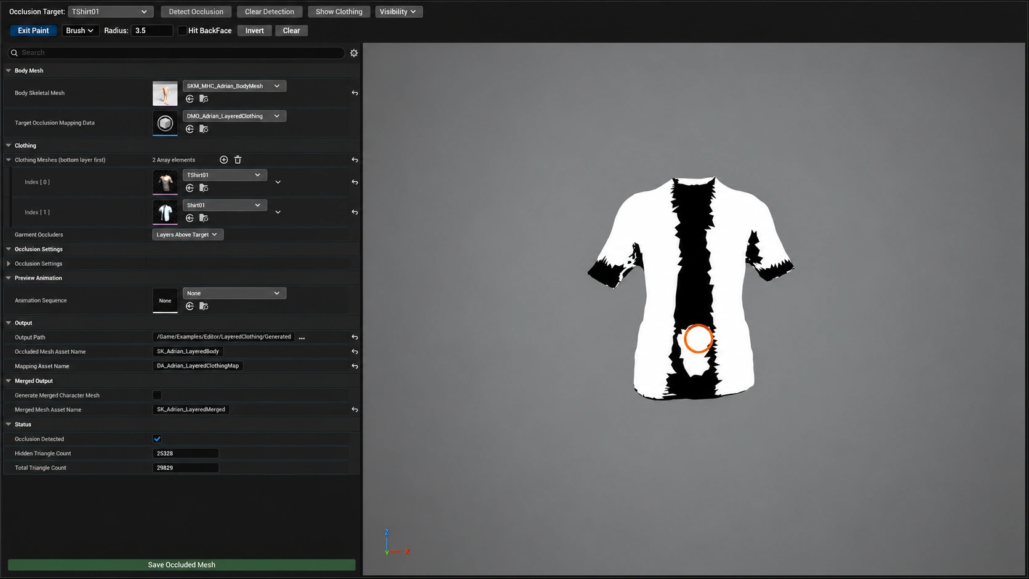Click Clear Detection button
The height and width of the screenshot is (579, 1029).
(x=270, y=12)
